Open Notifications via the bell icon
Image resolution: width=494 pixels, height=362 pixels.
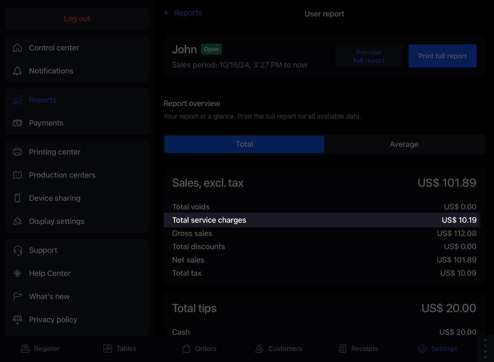(18, 71)
